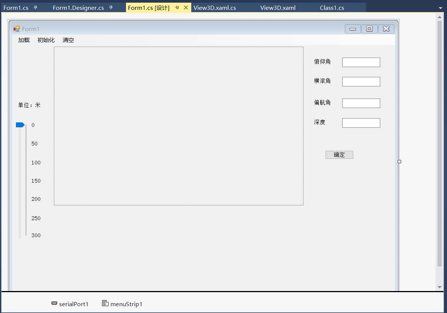
Task: Select the menuStrip1 component
Action: (122, 304)
